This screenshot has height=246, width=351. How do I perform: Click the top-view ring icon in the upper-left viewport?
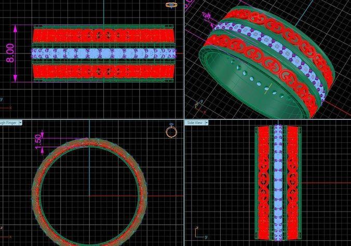pyautogui.click(x=171, y=5)
